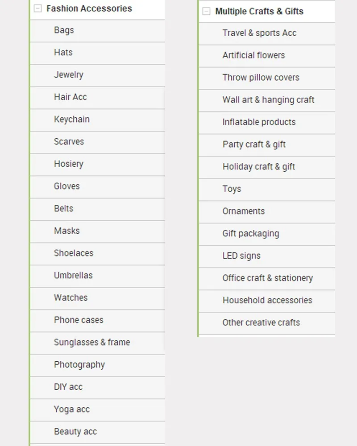The width and height of the screenshot is (357, 446).
Task: Open the Toys subcategory
Action: (267, 190)
